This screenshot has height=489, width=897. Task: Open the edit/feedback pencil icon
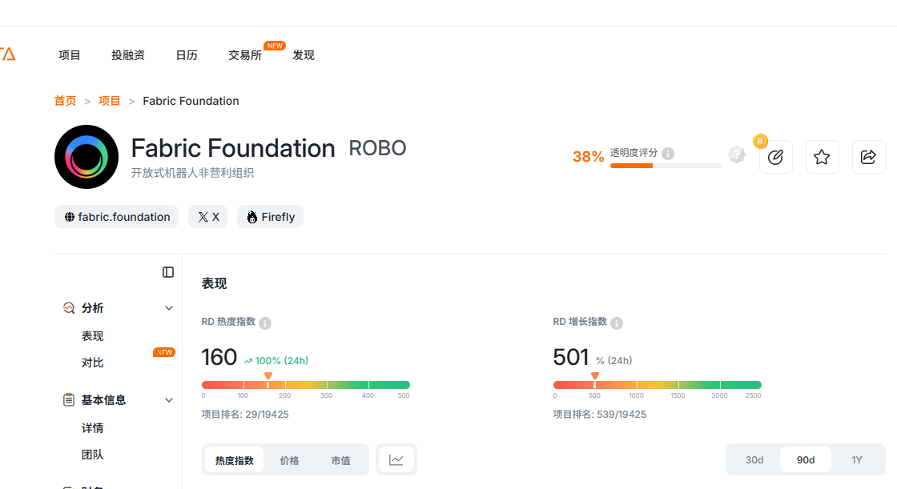click(x=775, y=157)
